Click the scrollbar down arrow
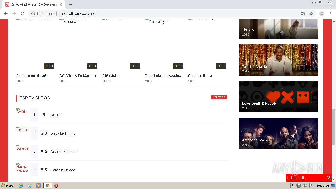The image size is (336, 189). [334, 179]
